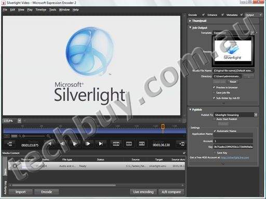Viewport: 266px width, 199px height.
Task: Click the Media File Name field
Action: click(x=233, y=70)
